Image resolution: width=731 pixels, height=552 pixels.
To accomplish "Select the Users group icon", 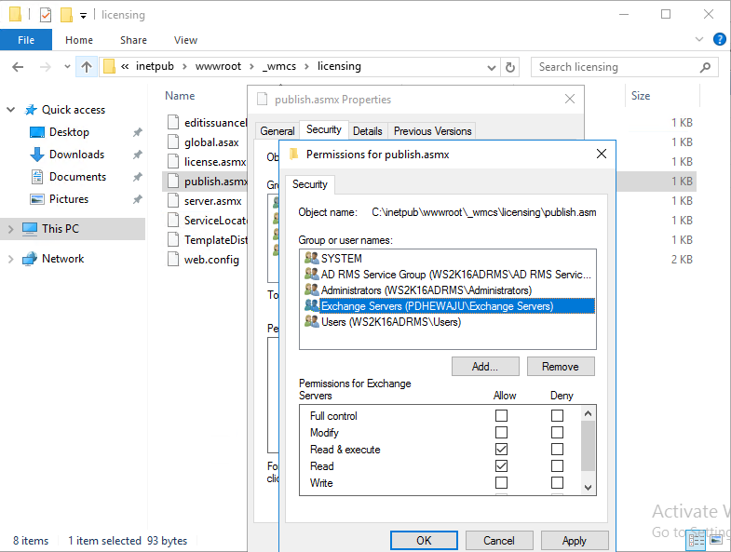I will click(x=311, y=321).
